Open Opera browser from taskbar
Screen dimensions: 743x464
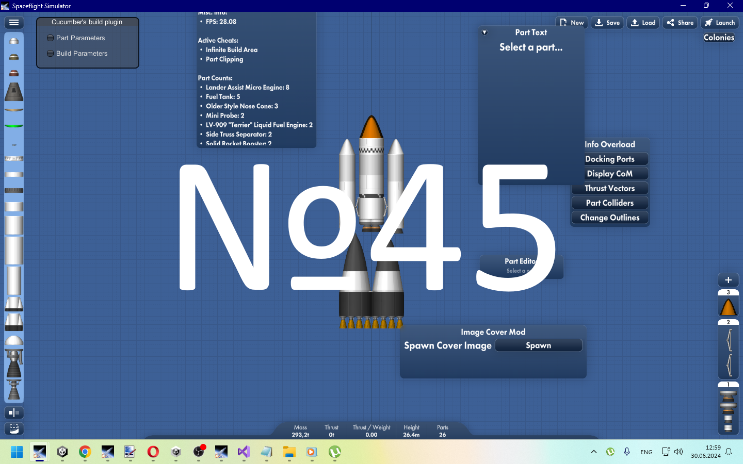point(153,452)
